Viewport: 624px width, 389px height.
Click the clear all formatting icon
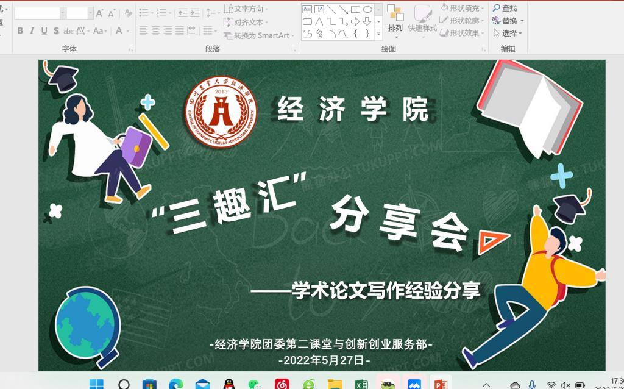coord(128,13)
